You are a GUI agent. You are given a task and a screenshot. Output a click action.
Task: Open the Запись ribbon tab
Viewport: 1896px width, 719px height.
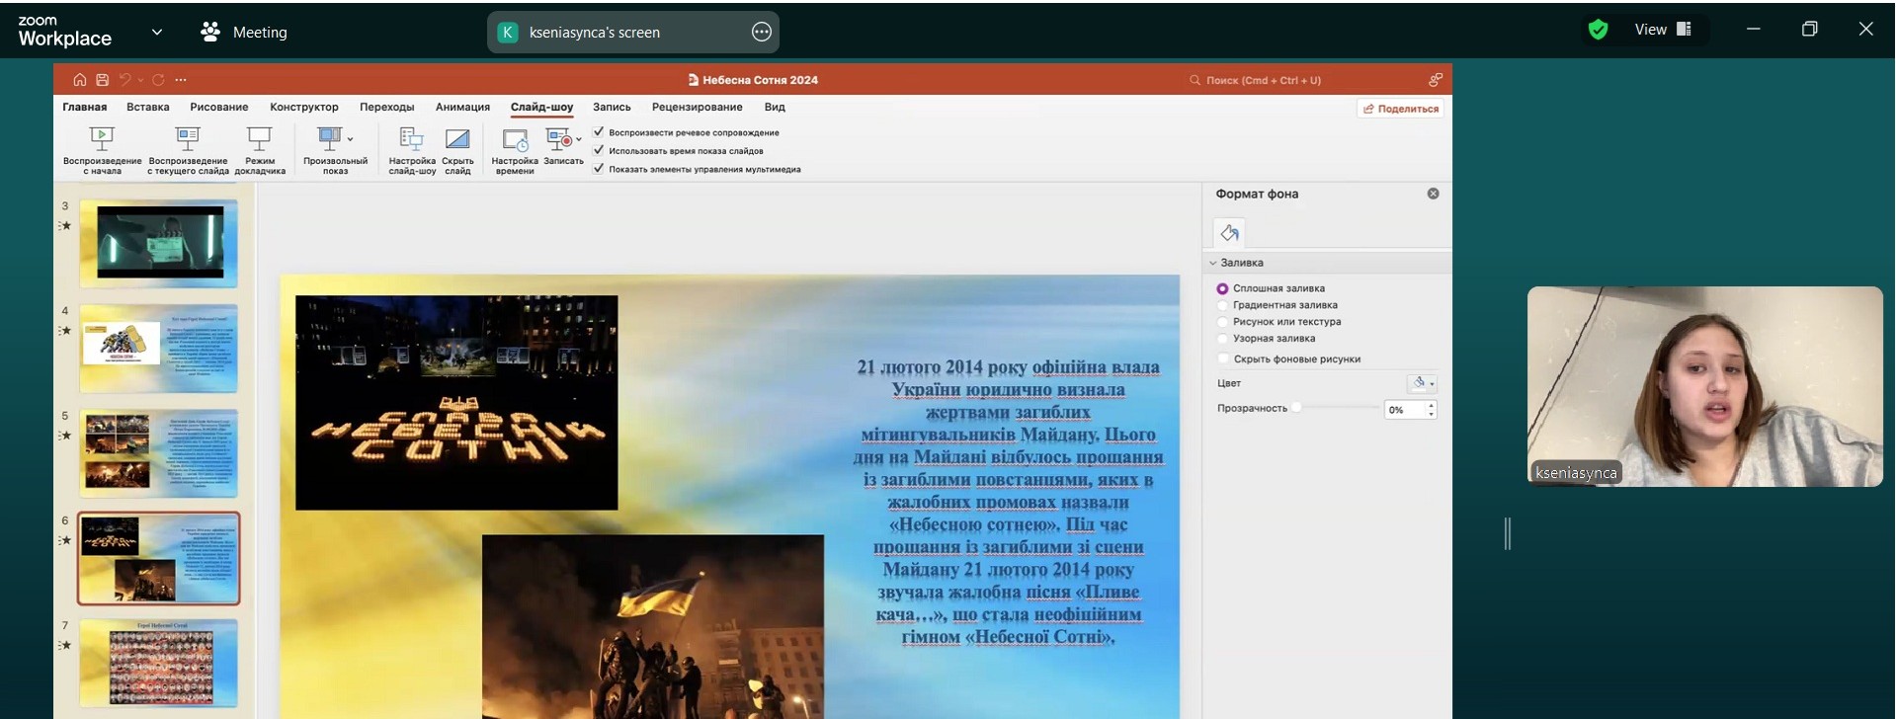pos(612,107)
